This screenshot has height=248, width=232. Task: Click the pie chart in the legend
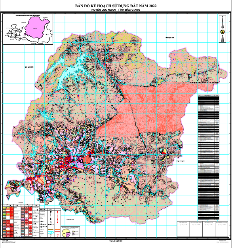[x=66, y=233]
